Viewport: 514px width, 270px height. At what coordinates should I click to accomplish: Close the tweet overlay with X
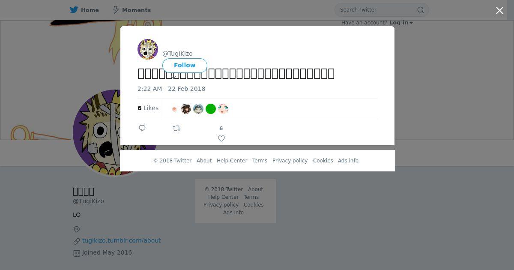point(499,11)
